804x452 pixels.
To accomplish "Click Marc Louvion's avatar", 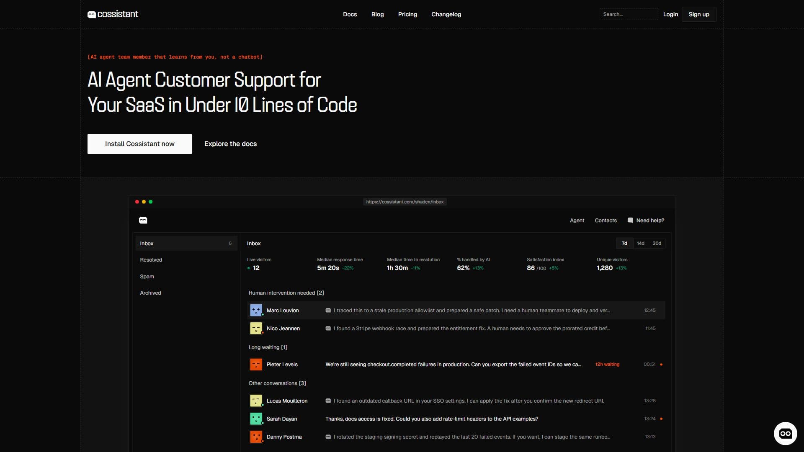I will [256, 310].
